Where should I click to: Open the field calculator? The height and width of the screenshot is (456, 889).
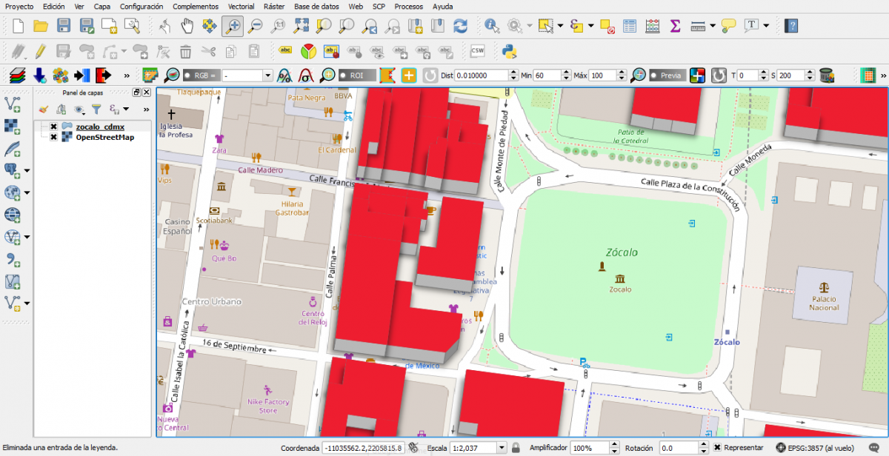(x=652, y=26)
